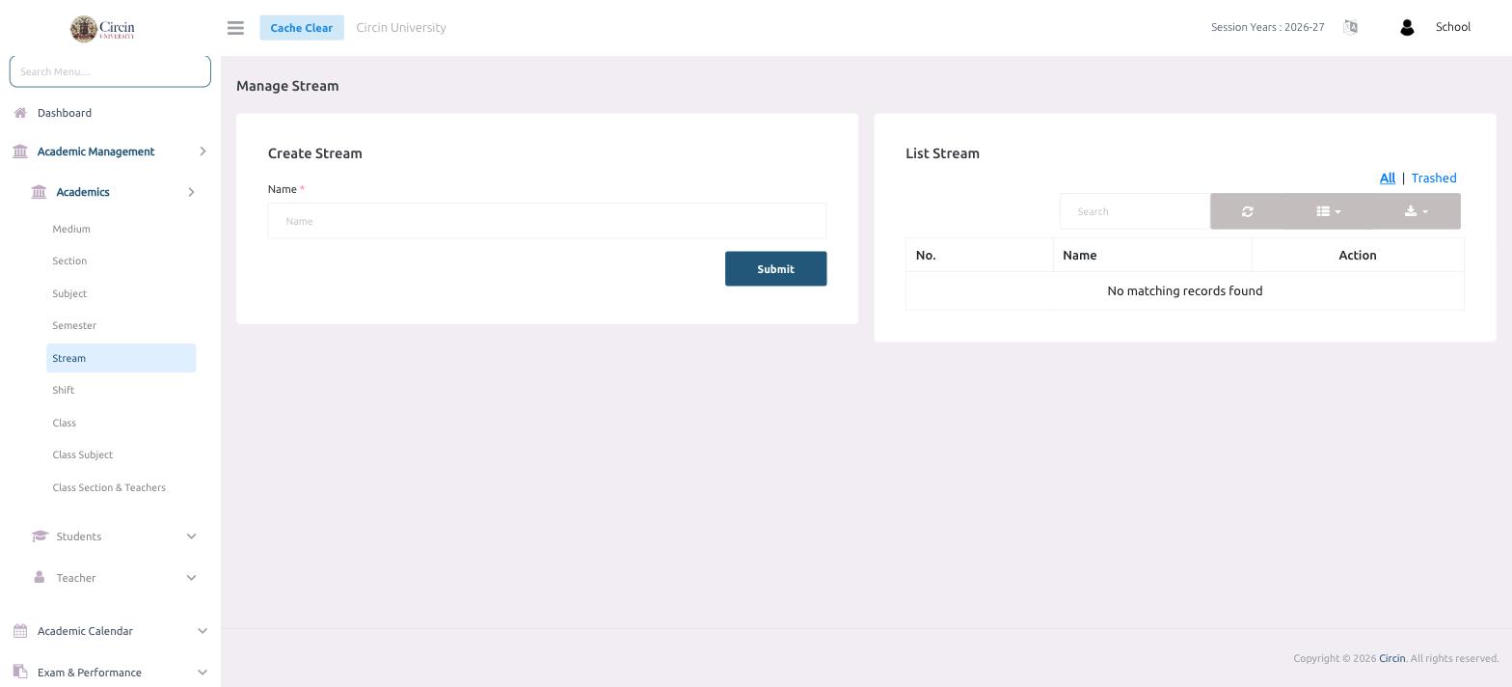Click the Students graduation cap icon
Viewport: 1512px width, 687px height.
coord(40,536)
